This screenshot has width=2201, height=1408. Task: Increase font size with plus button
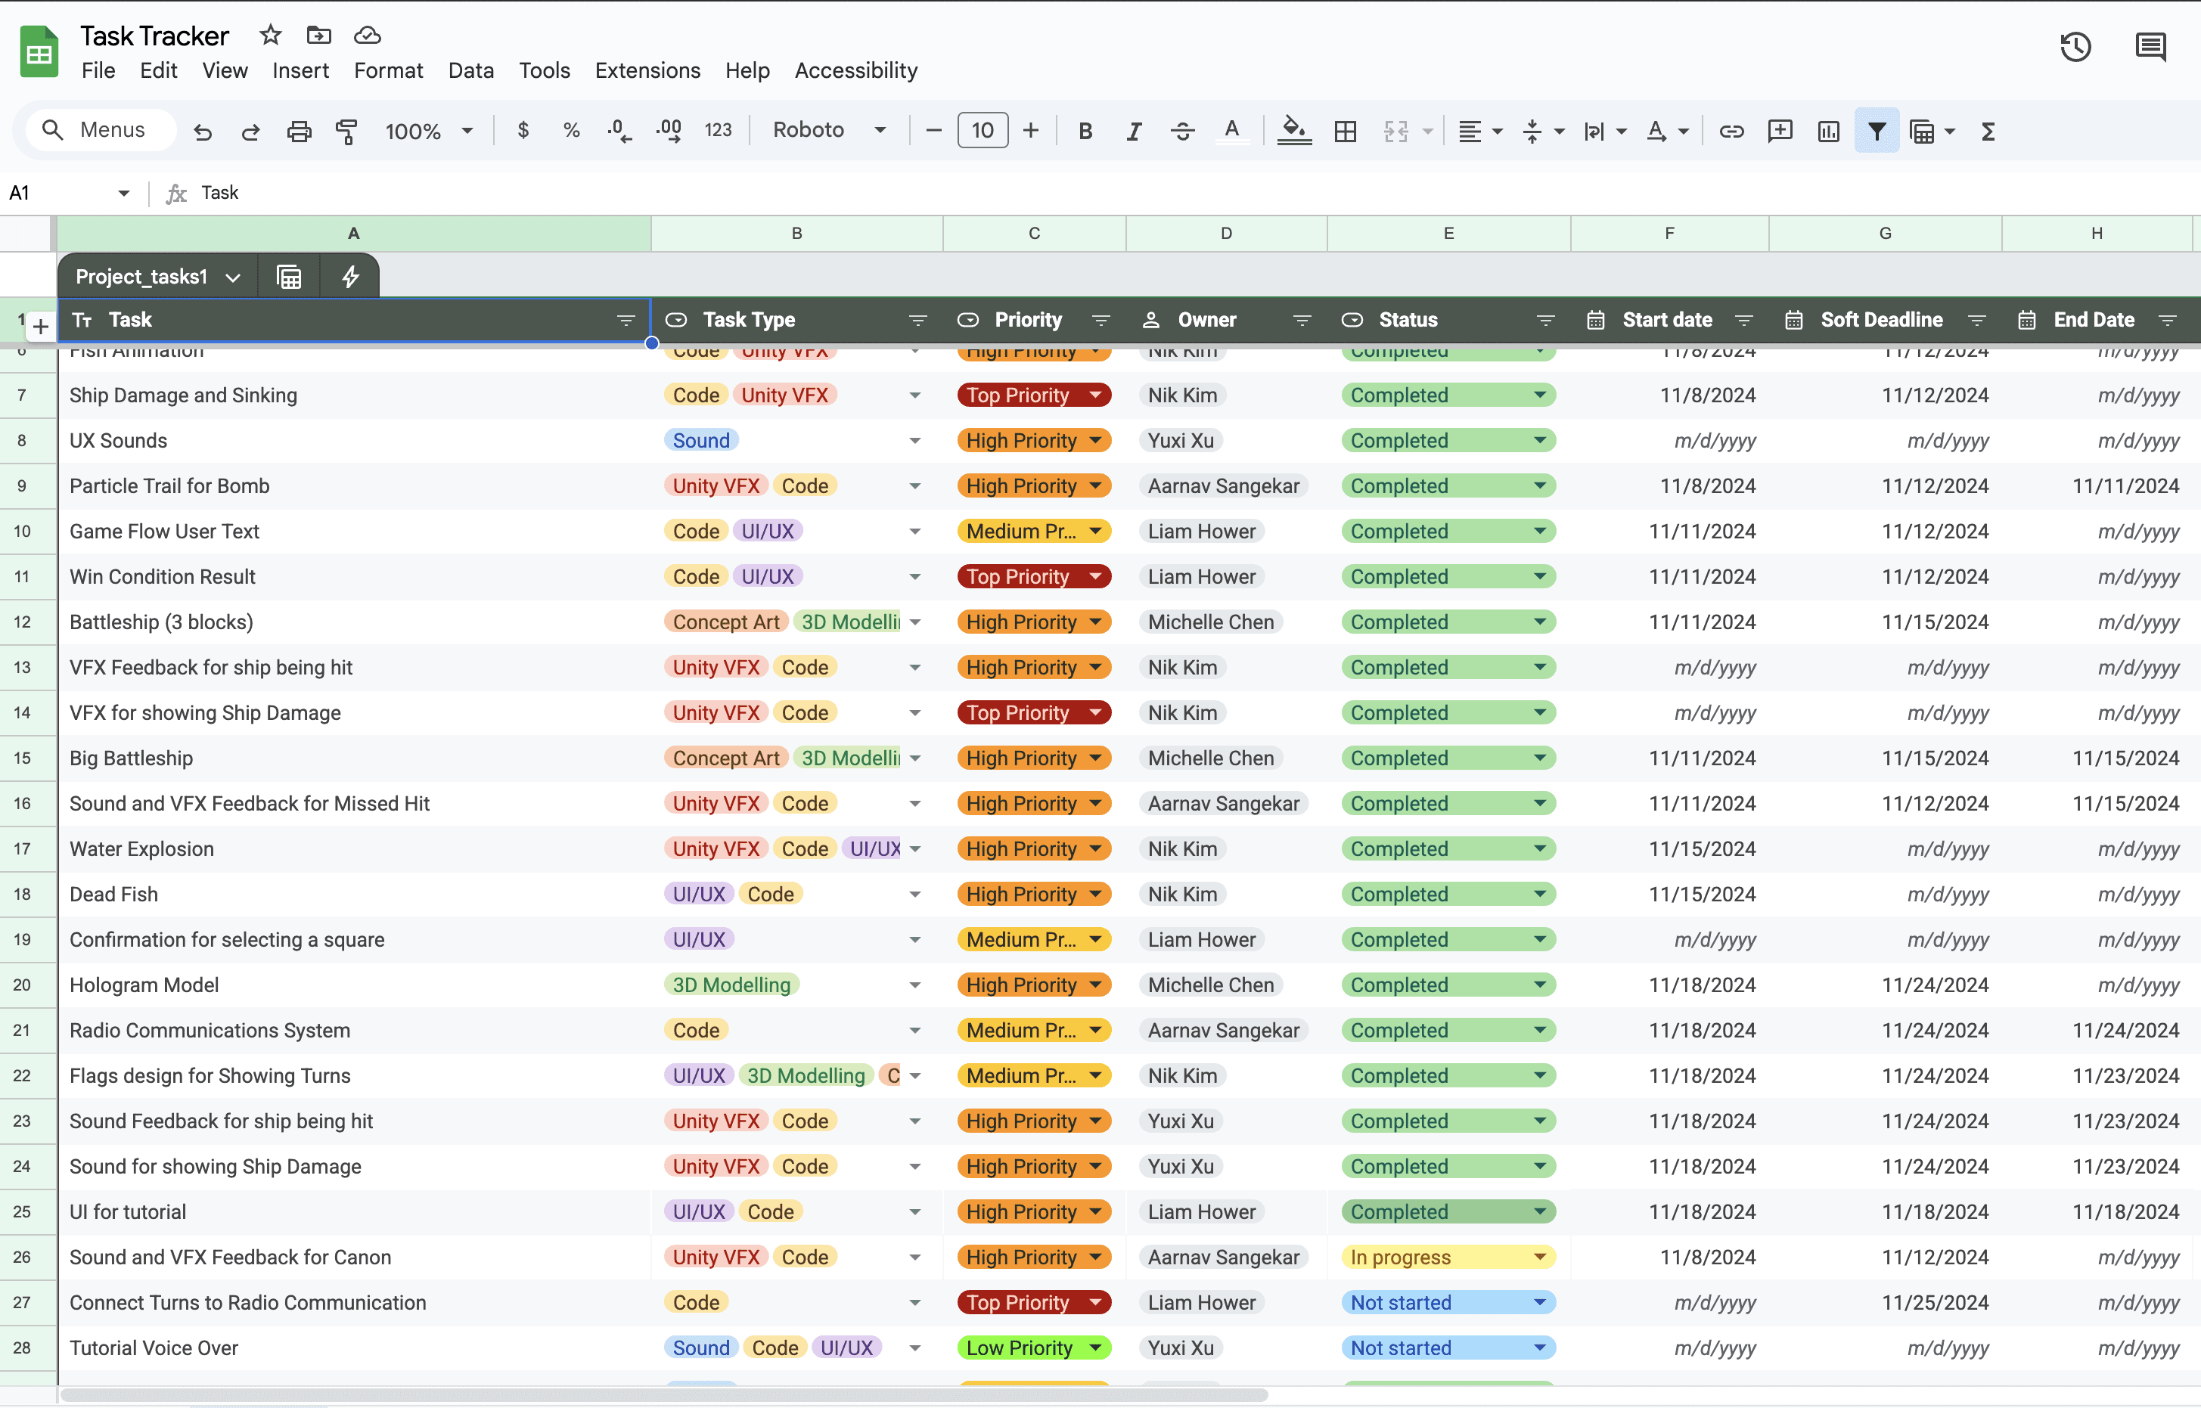coord(1031,131)
